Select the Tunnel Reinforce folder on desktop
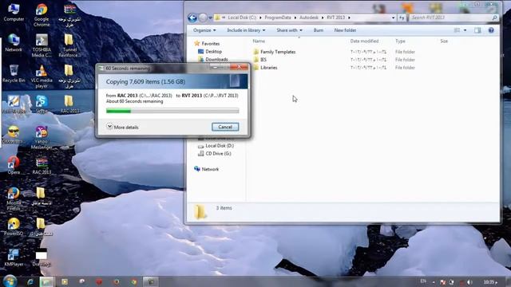The width and height of the screenshot is (511, 287). pos(69,45)
